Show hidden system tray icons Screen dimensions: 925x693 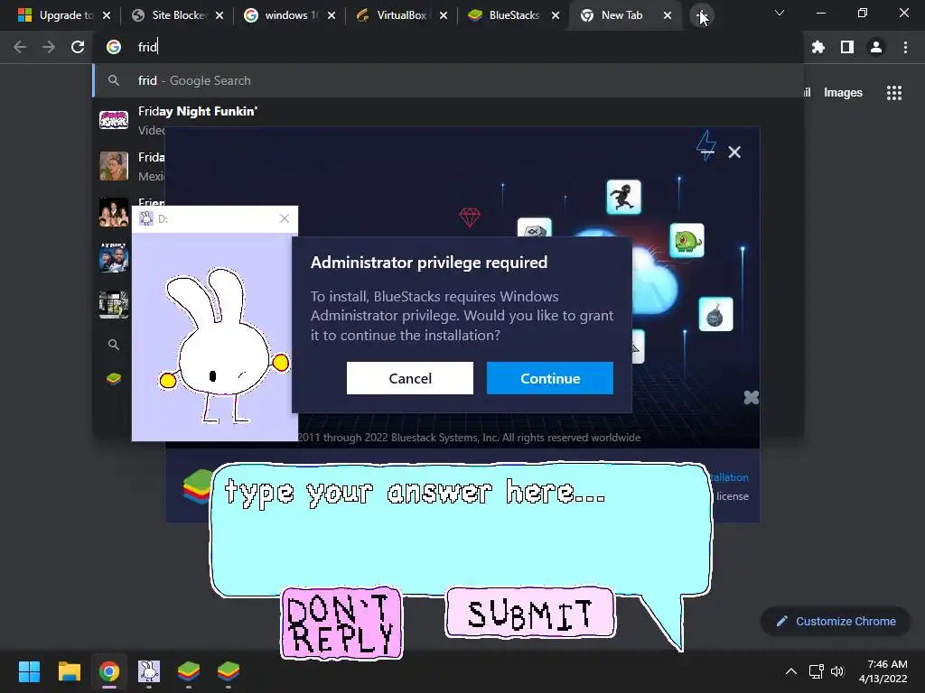coord(791,671)
